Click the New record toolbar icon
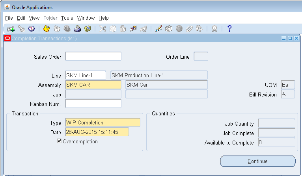 [x=11, y=29]
